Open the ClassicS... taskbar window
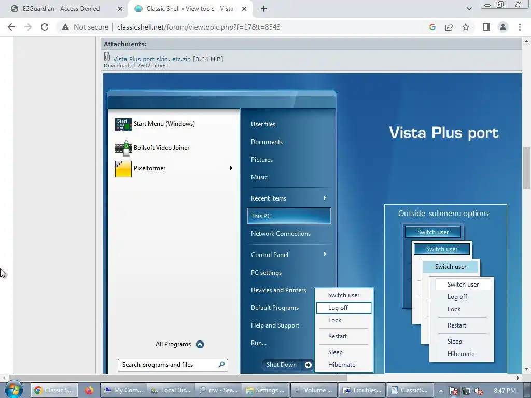This screenshot has width=531, height=398. point(410,390)
